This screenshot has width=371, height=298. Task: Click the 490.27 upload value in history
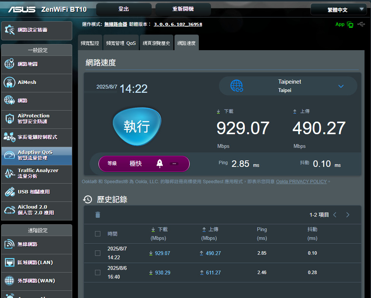(x=213, y=253)
